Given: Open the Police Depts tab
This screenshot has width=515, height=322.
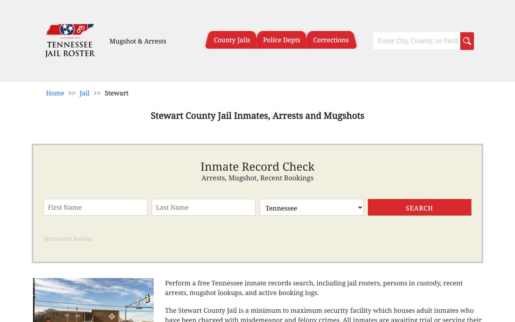Looking at the screenshot, I should [282, 40].
